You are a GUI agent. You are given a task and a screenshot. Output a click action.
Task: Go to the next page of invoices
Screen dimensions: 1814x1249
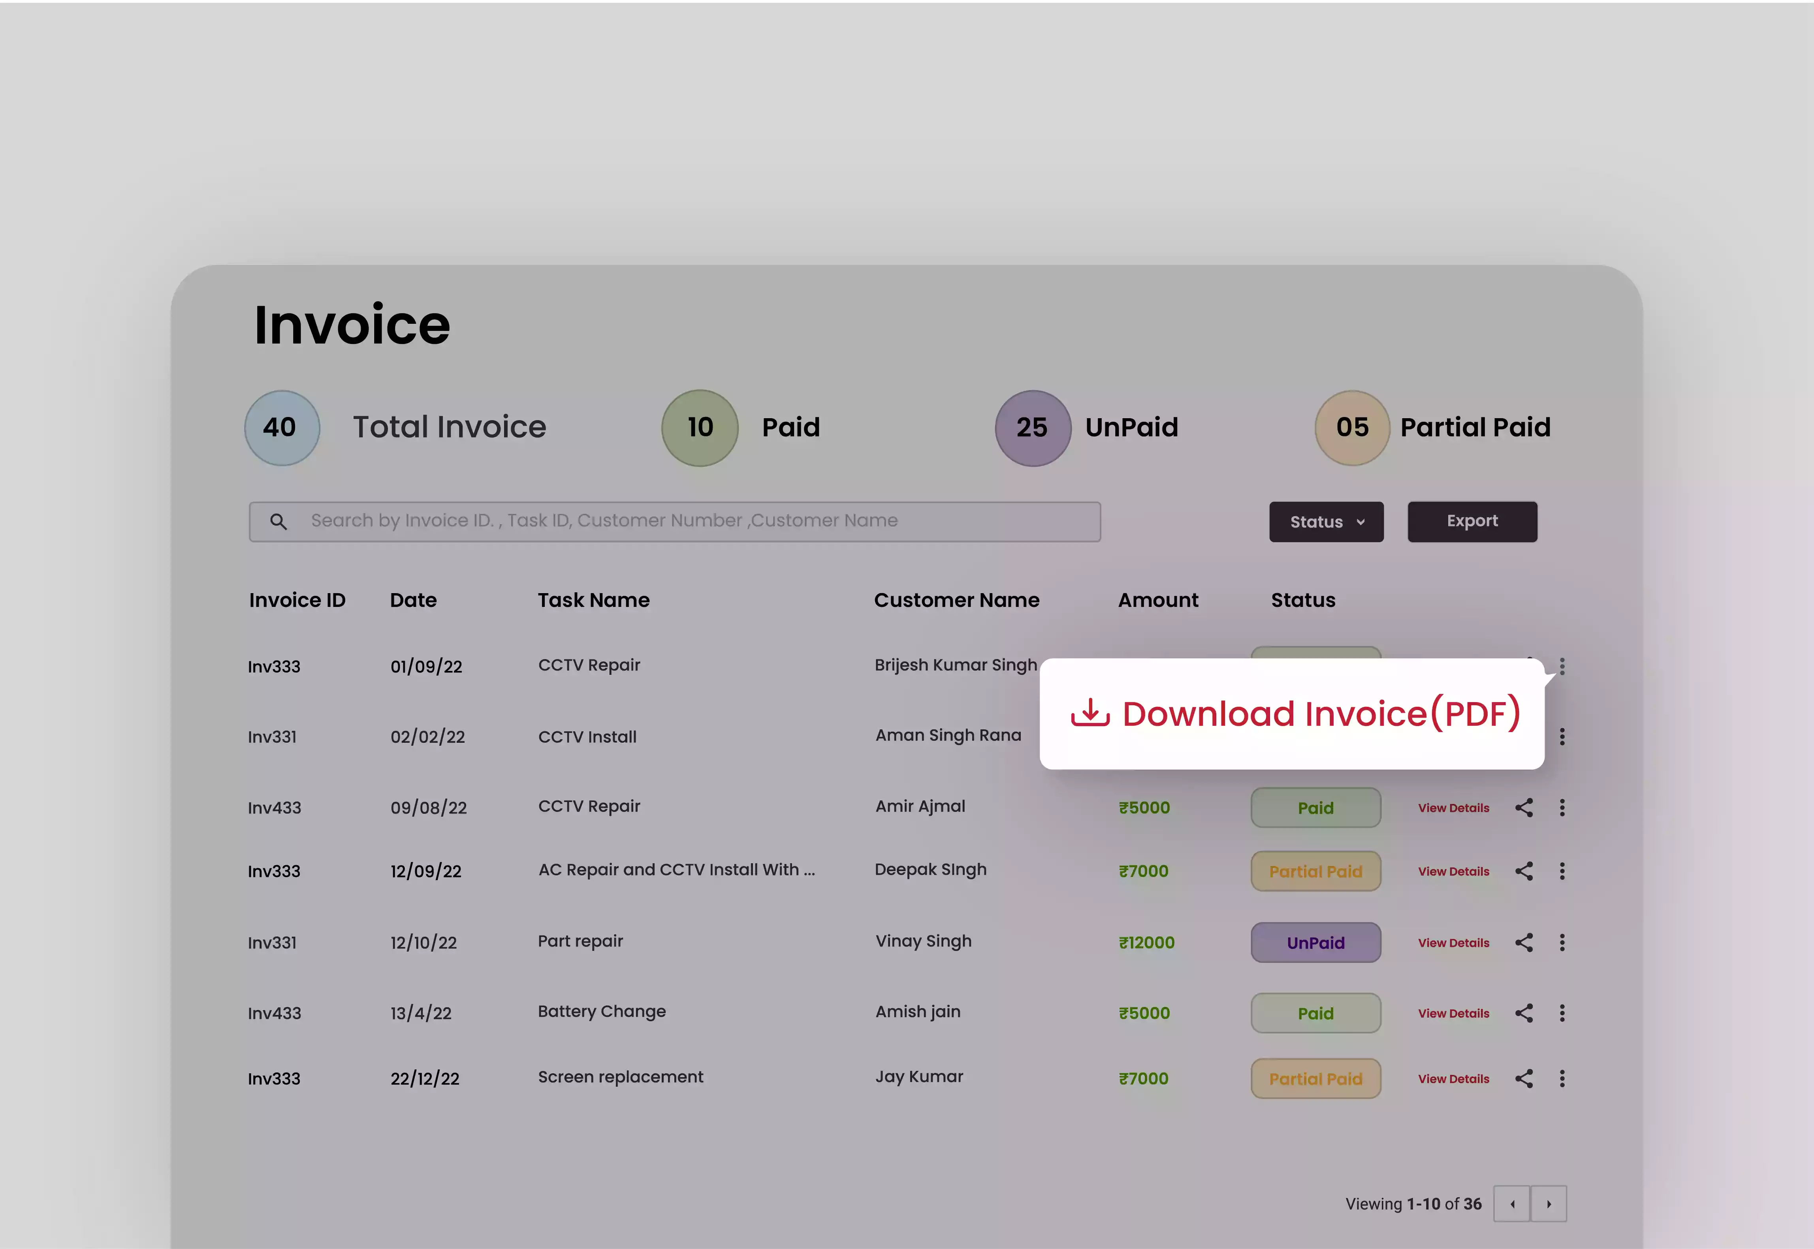(1549, 1204)
